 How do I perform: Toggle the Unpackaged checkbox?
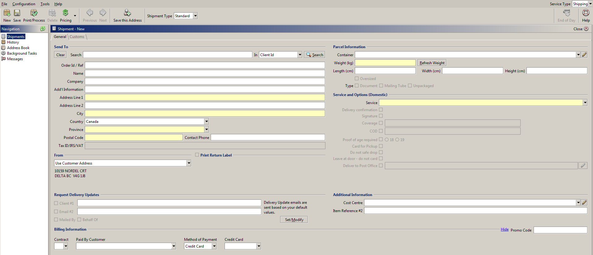(x=410, y=86)
